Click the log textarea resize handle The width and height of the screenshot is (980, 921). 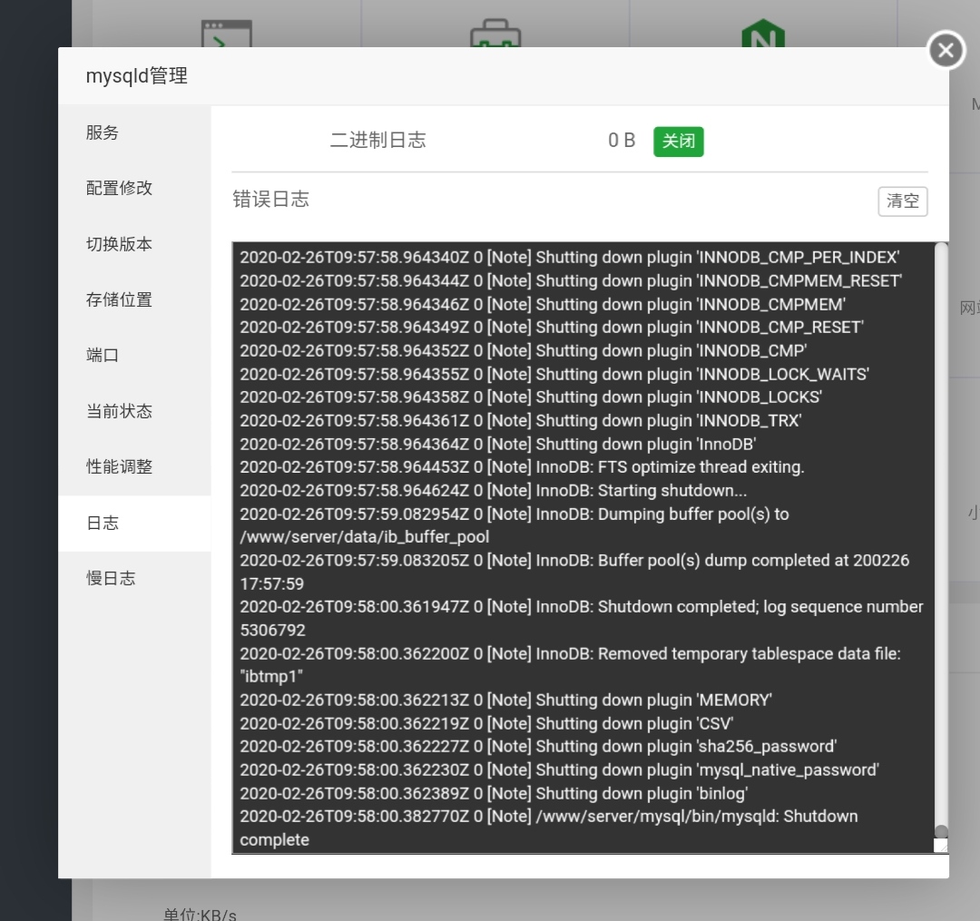click(x=941, y=846)
